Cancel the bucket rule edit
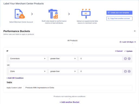 pyautogui.click(x=119, y=51)
